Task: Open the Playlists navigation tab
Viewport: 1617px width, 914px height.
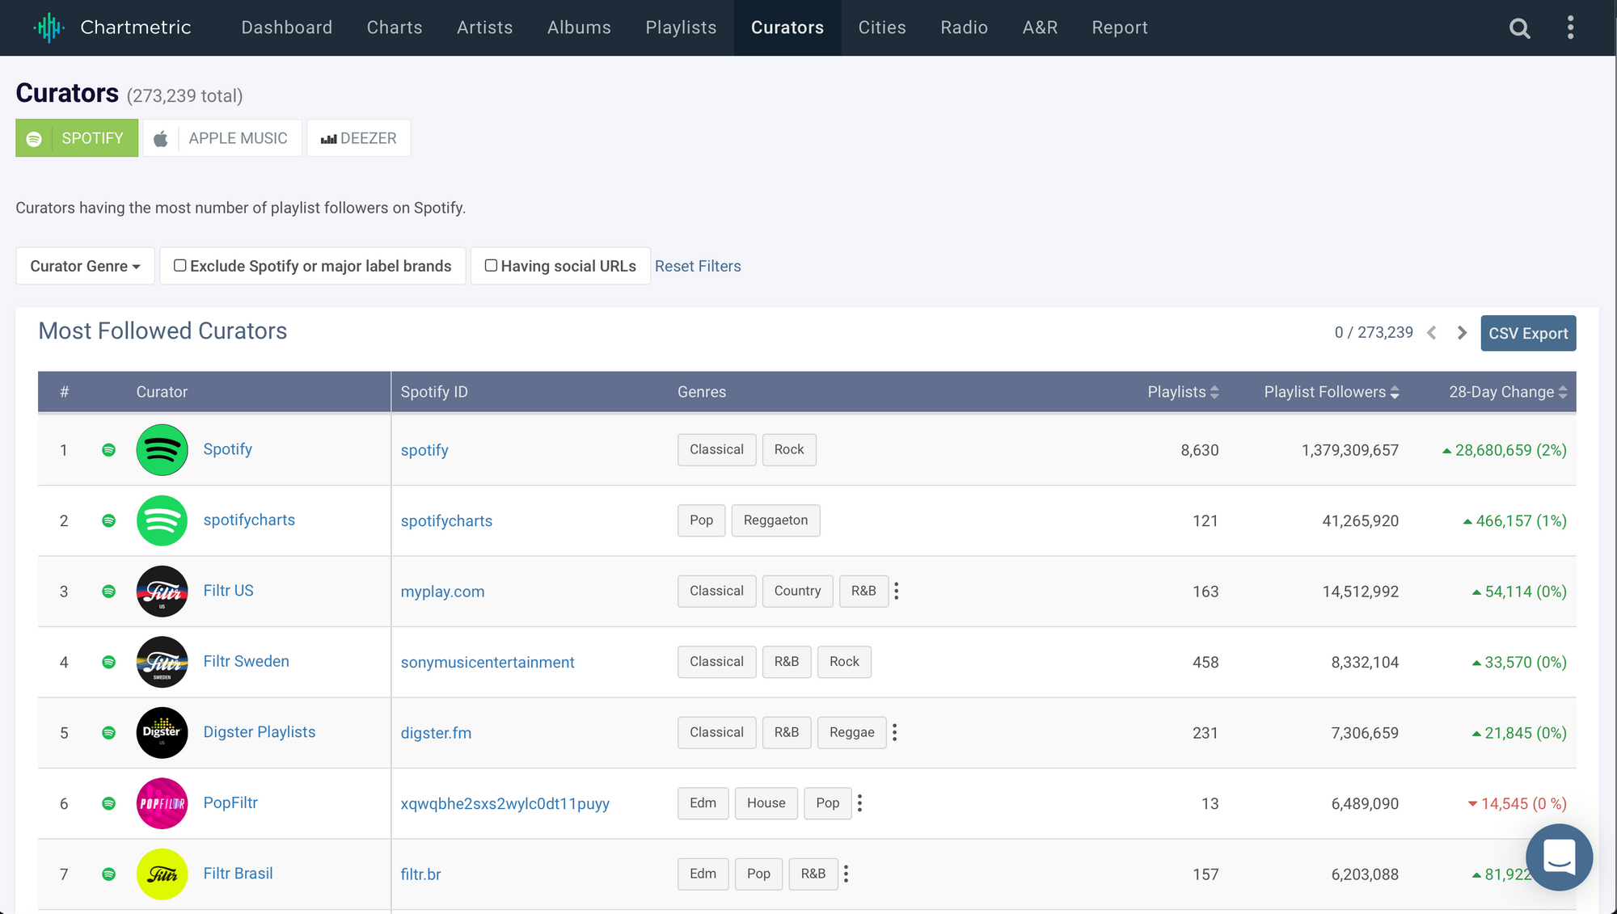Action: (x=681, y=27)
